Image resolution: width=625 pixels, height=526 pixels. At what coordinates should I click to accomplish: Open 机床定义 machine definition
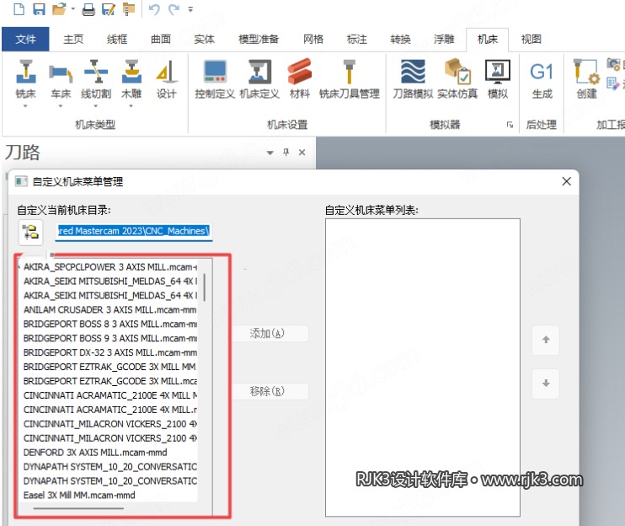(x=259, y=79)
